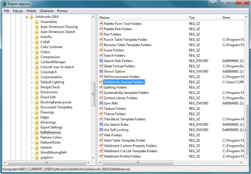
Task: Click the folder icon beside Document Templates
Action: [x=37, y=107]
